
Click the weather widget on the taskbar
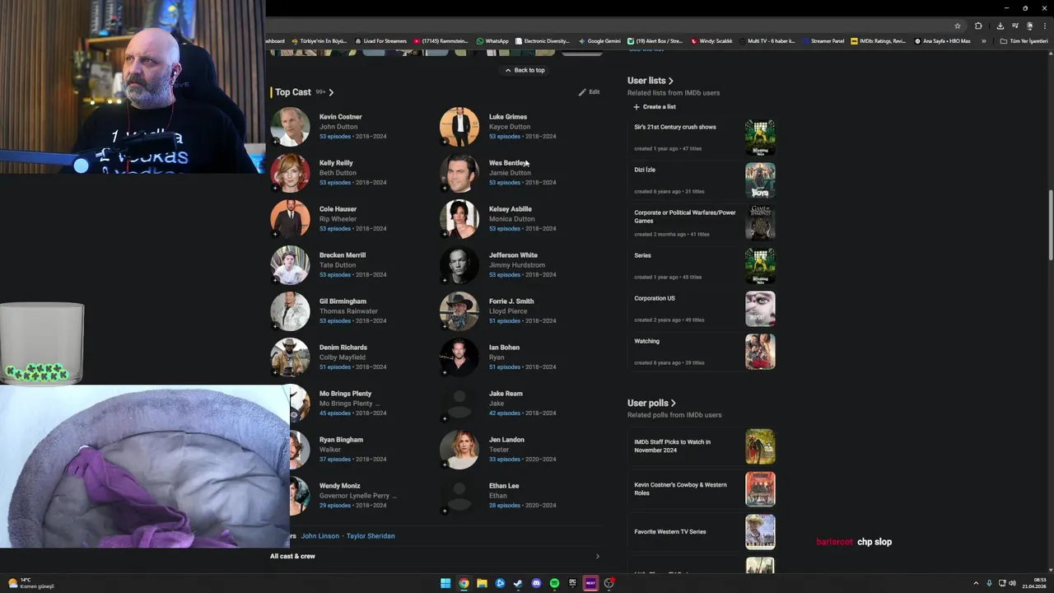[30, 583]
